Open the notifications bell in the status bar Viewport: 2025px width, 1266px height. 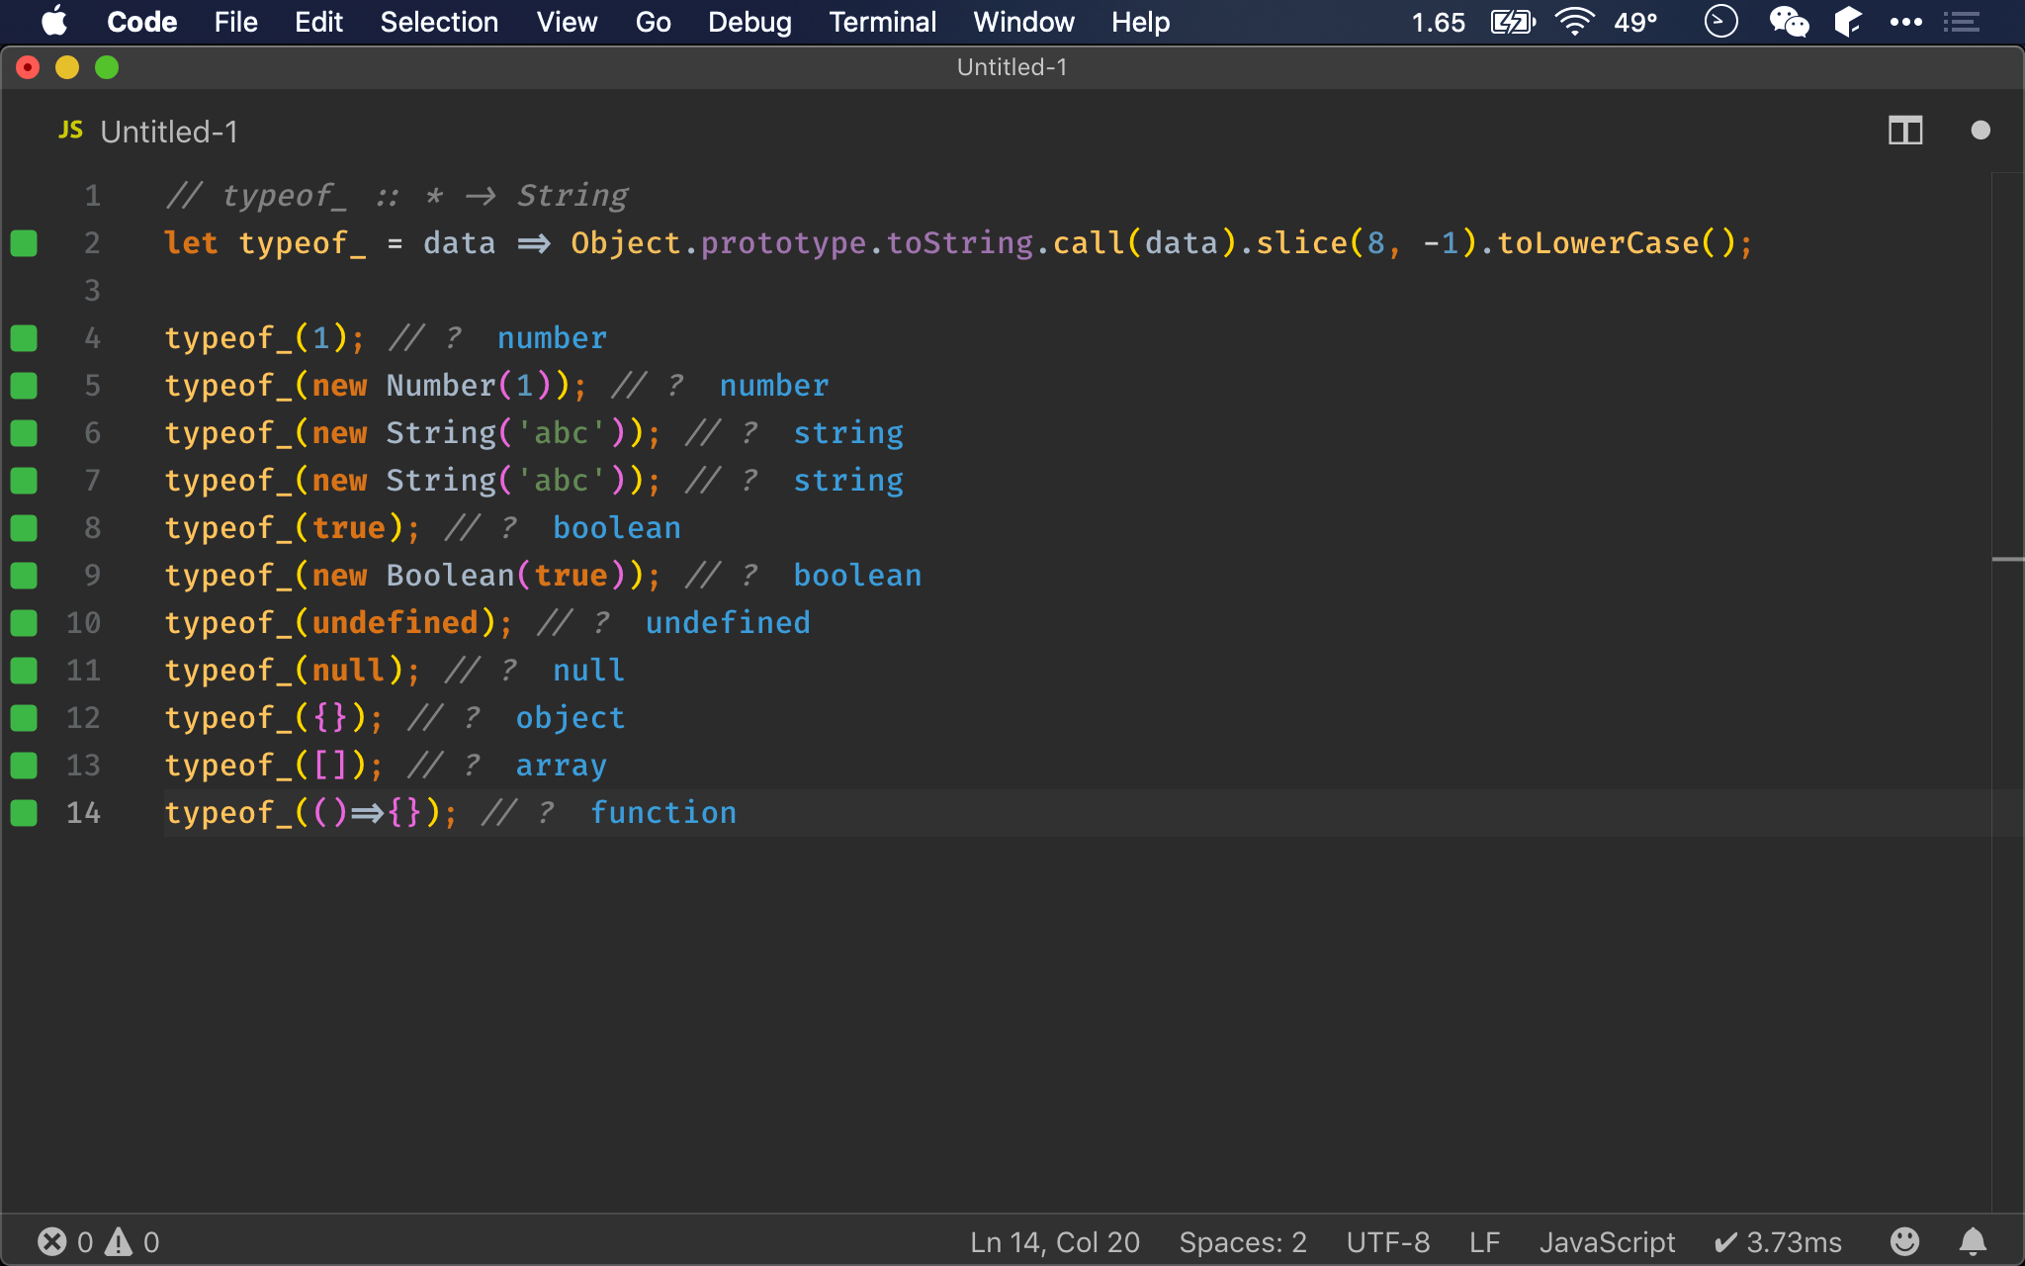[x=1973, y=1241]
